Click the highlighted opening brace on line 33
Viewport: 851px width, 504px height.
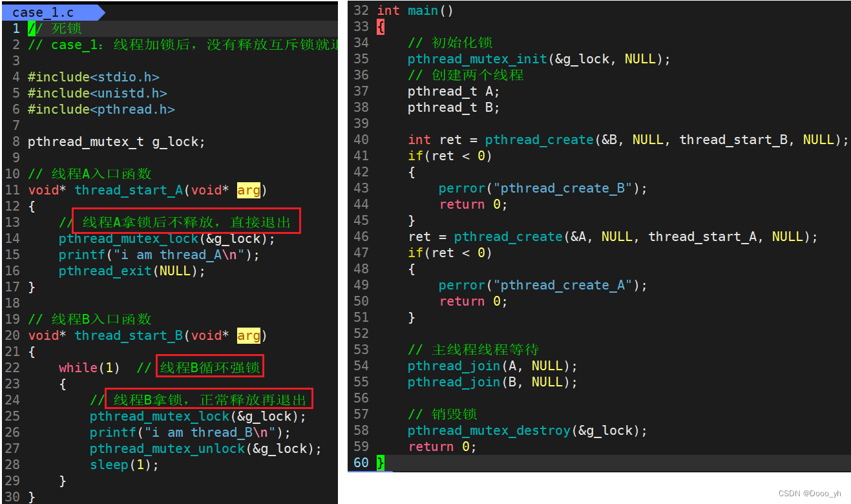coord(381,26)
